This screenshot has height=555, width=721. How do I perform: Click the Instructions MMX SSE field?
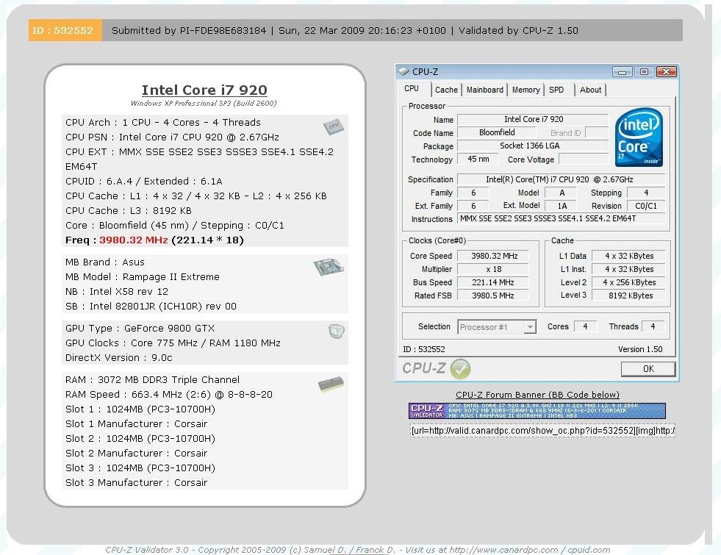pyautogui.click(x=561, y=219)
